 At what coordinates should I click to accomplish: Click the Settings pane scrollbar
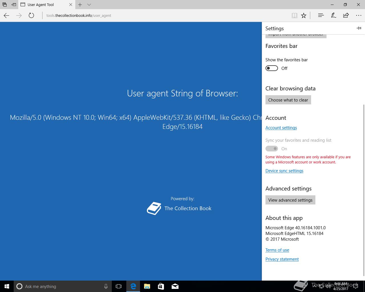363,190
